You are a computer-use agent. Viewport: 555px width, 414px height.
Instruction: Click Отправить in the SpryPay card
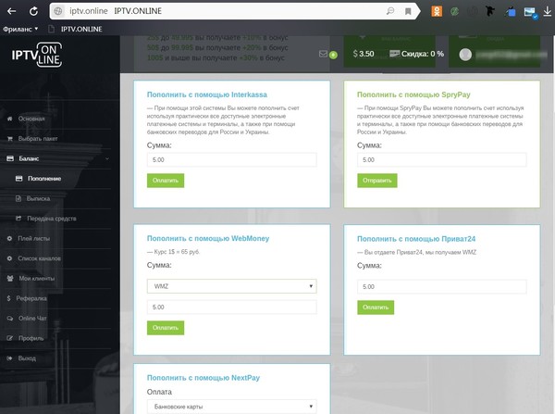point(377,181)
